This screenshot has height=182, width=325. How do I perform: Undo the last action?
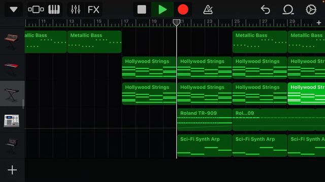265,10
